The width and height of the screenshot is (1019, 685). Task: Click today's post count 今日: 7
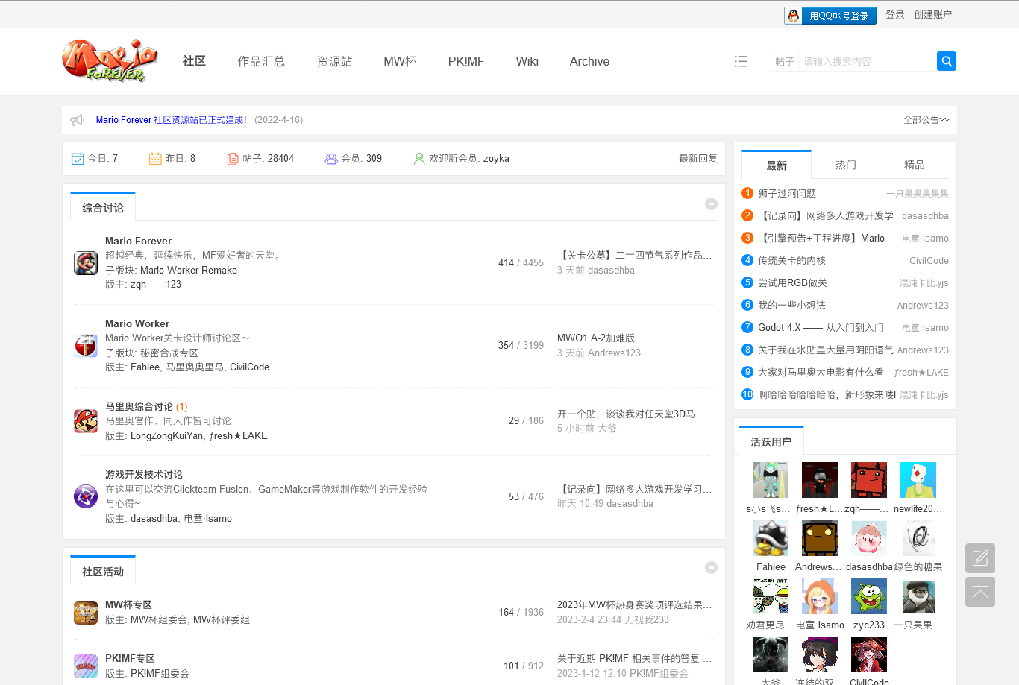[95, 159]
